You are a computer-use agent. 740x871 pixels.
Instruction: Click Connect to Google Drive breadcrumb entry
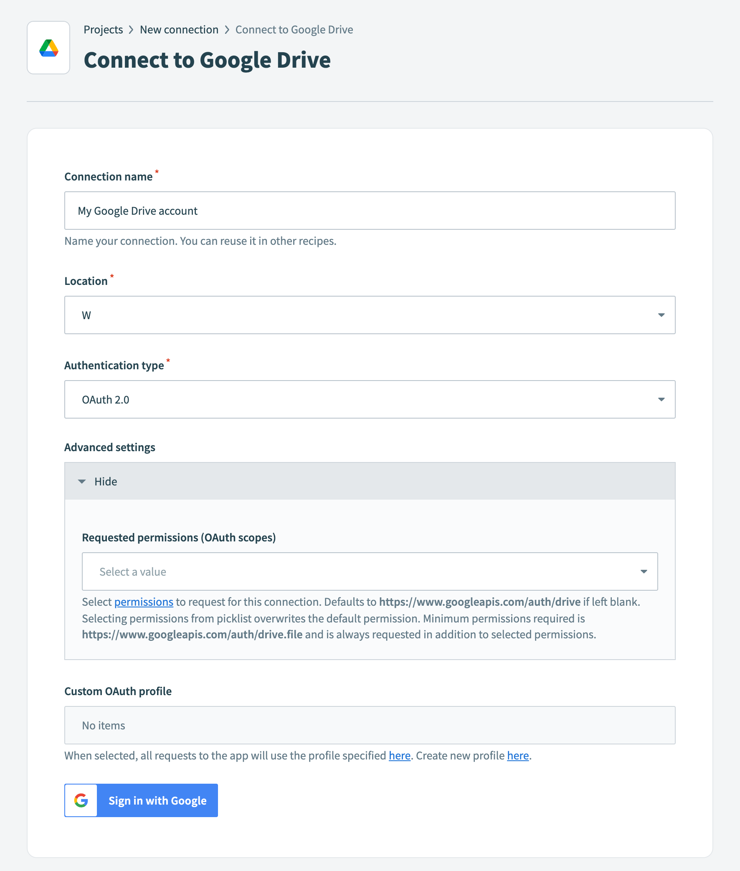294,29
